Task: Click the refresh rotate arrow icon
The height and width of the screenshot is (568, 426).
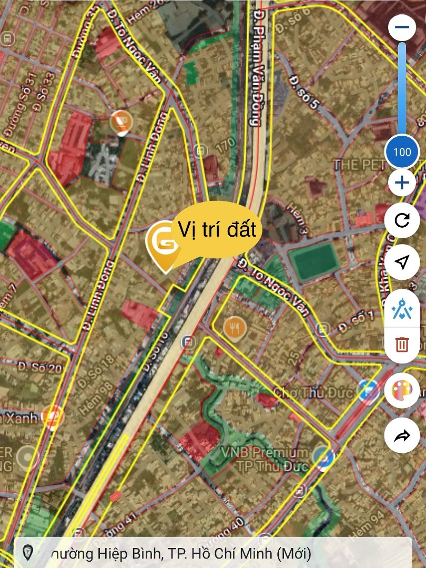Action: 402,220
